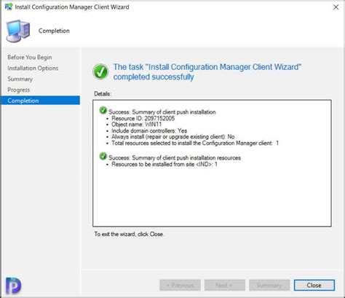This screenshot has width=345, height=298.
Task: Click checkmark beside client push installation summary
Action: pyautogui.click(x=103, y=110)
